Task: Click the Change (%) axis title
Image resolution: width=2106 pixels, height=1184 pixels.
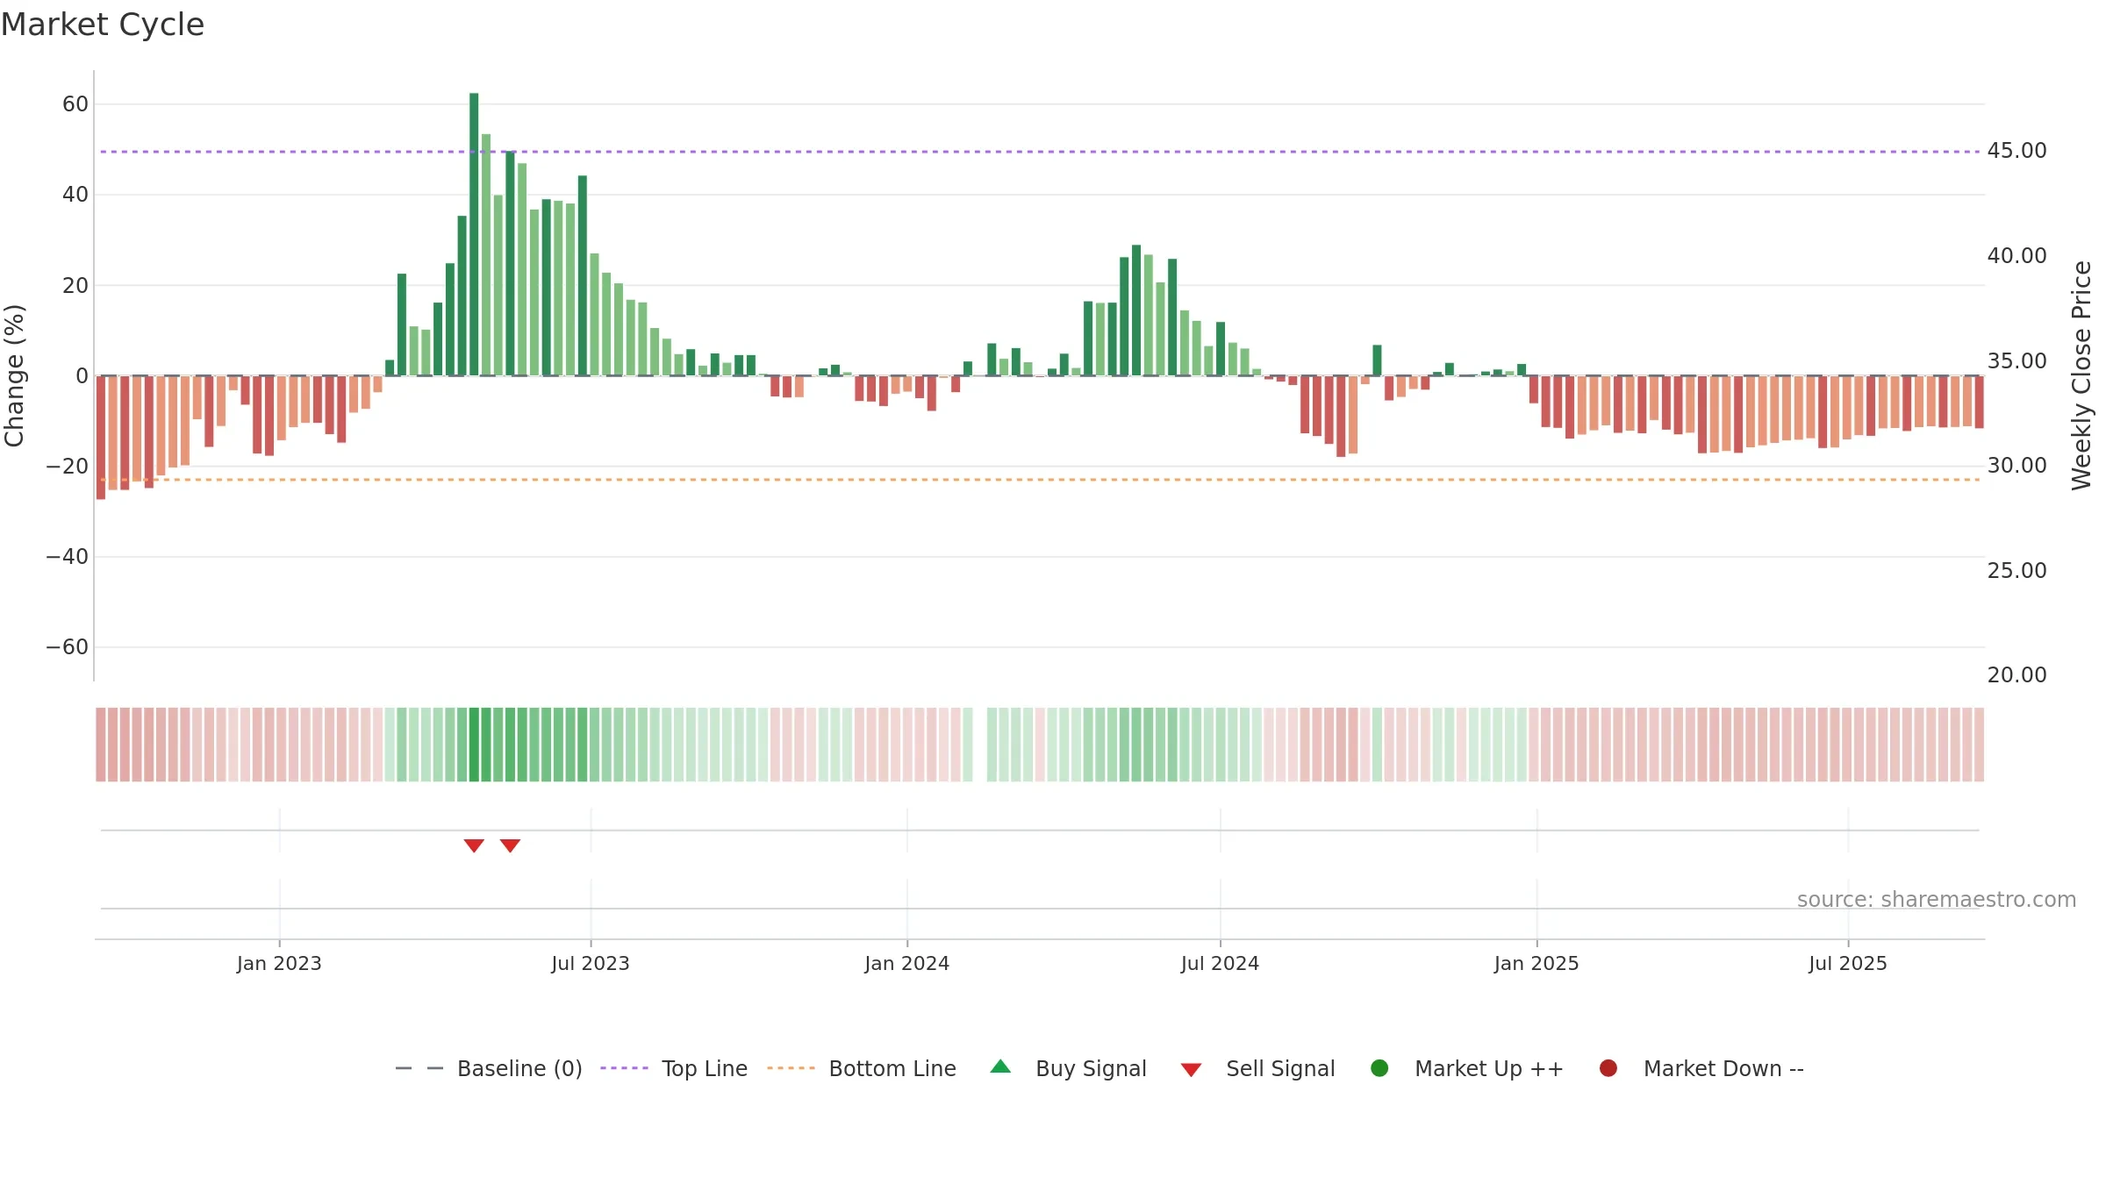Action: click(x=14, y=375)
